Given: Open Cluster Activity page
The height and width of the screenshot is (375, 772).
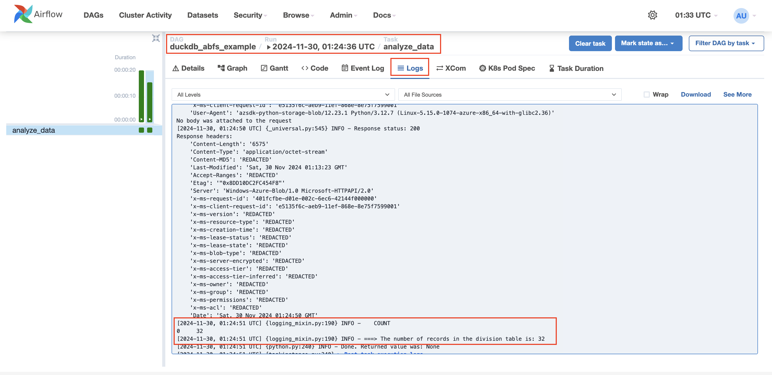Looking at the screenshot, I should coord(145,15).
